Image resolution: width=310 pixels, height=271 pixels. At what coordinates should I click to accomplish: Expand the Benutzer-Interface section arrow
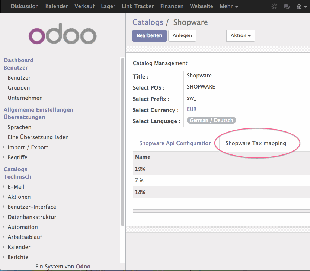(x=4, y=207)
